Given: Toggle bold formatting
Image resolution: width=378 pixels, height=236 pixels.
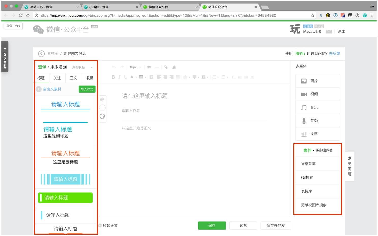Looking at the screenshot, I should pos(113,77).
